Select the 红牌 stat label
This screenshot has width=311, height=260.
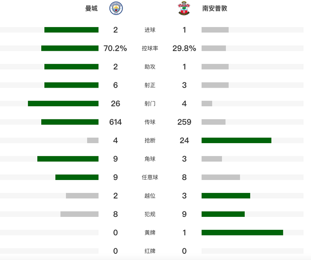150,251
